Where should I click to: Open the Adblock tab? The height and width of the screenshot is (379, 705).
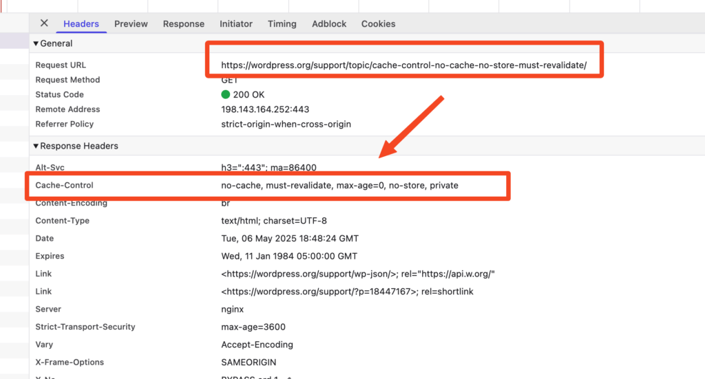coord(329,24)
